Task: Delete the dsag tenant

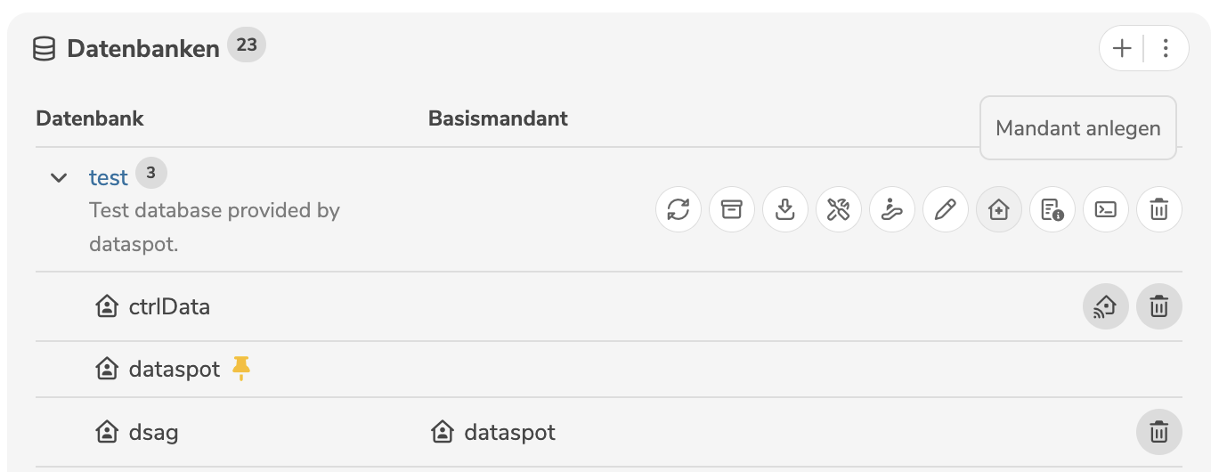Action: pos(1159,433)
